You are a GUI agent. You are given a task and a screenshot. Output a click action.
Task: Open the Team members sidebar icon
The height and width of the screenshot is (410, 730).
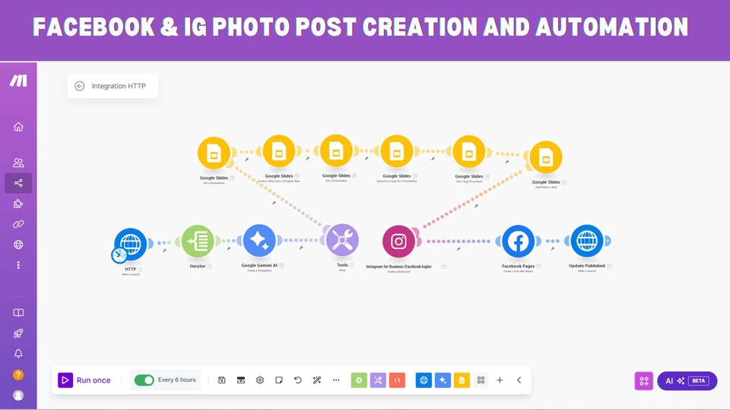pos(18,162)
